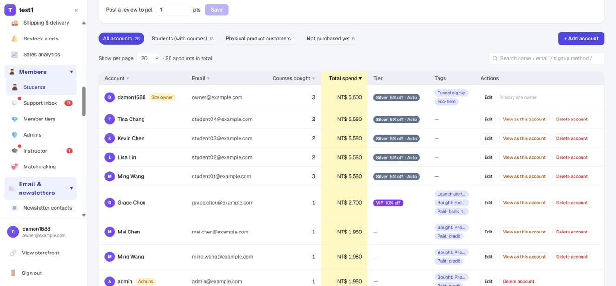Sort the table by Account column
The height and width of the screenshot is (286, 616).
[117, 78]
